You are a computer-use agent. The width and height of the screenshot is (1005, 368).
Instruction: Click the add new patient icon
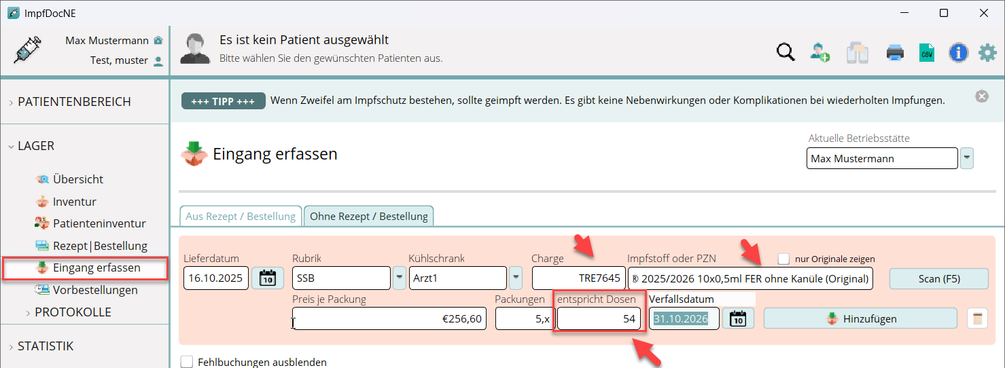[x=820, y=52]
